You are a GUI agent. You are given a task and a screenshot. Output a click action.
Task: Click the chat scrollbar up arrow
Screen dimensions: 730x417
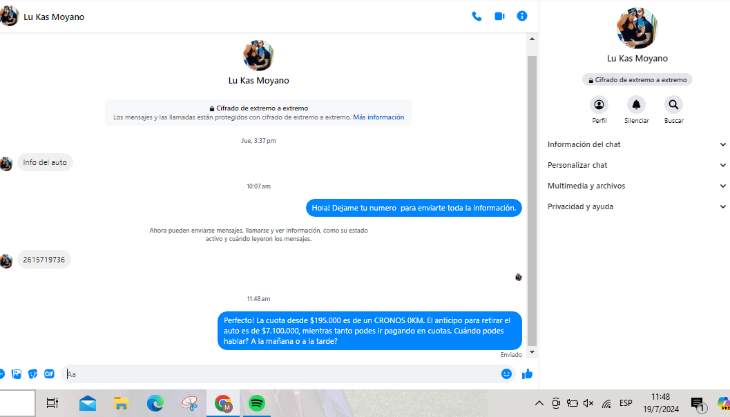coord(532,39)
